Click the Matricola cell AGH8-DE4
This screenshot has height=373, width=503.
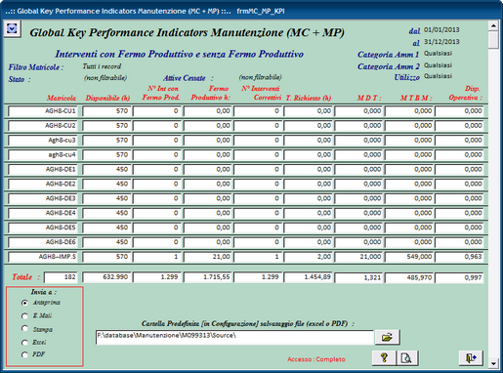tap(43, 213)
